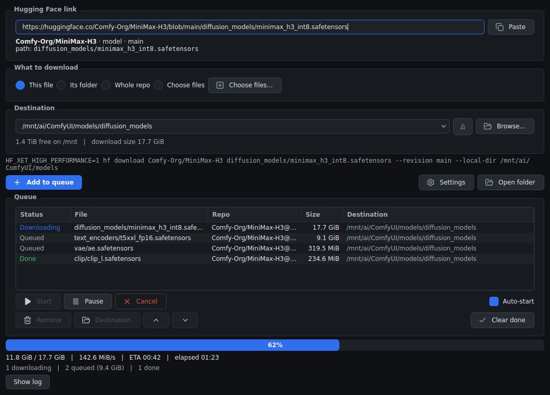Click the '142.6 MiB/s' speed text
The height and width of the screenshot is (395, 550).
click(97, 358)
